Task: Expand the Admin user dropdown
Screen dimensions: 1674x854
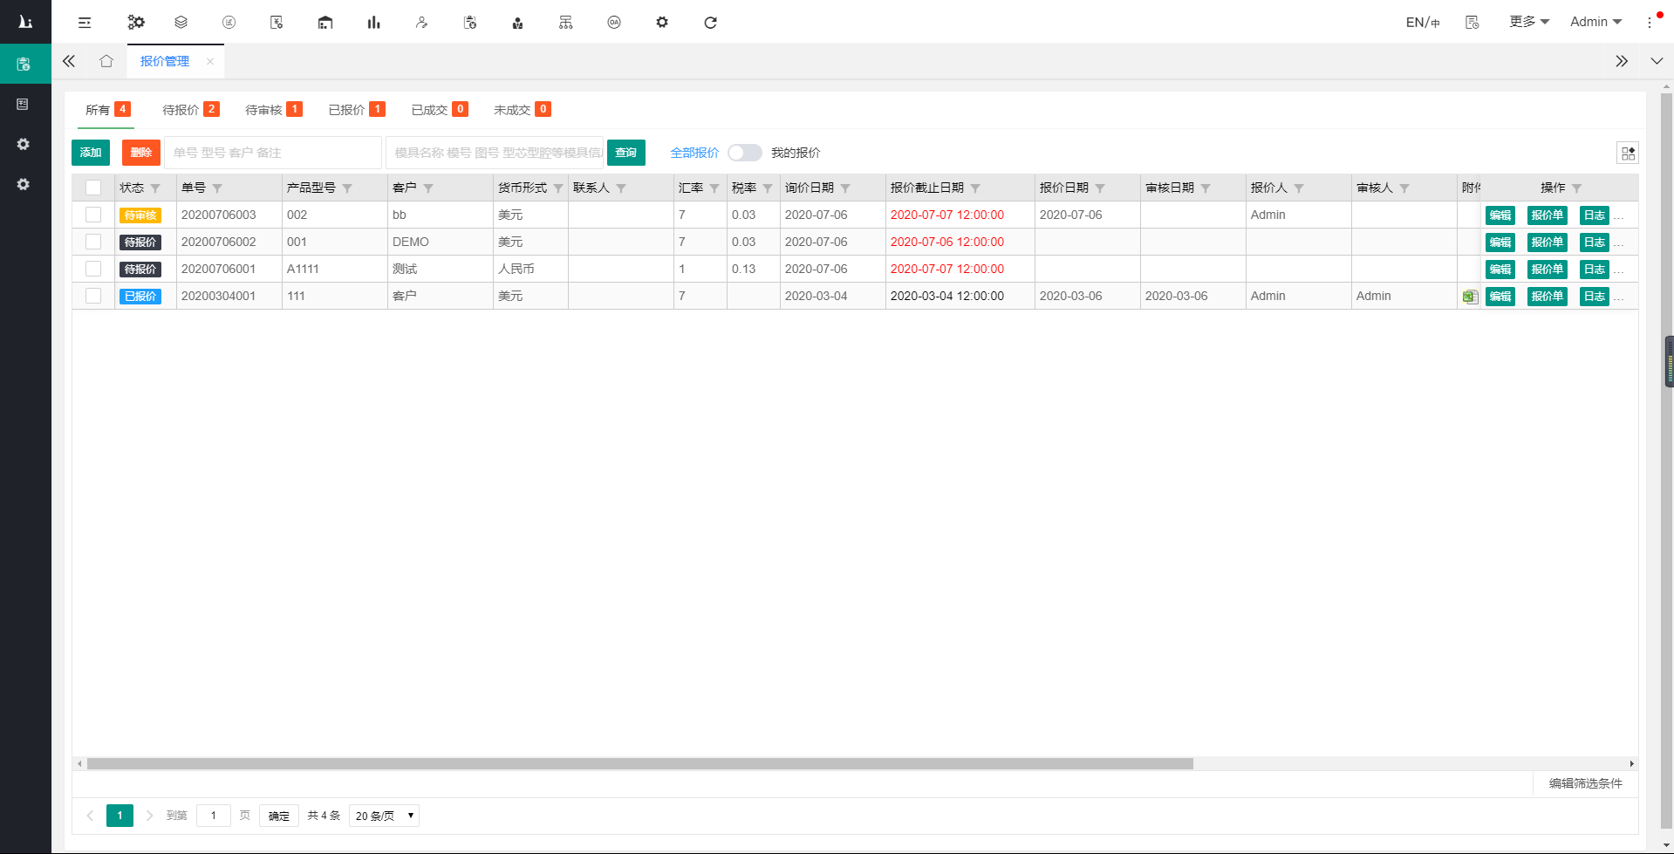Action: click(1595, 22)
